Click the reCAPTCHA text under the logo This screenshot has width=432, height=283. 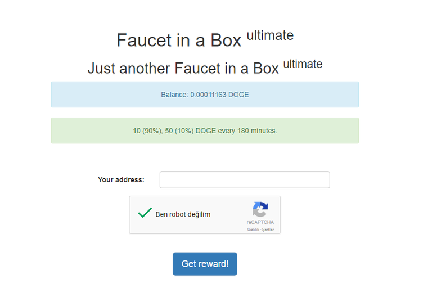tap(260, 222)
